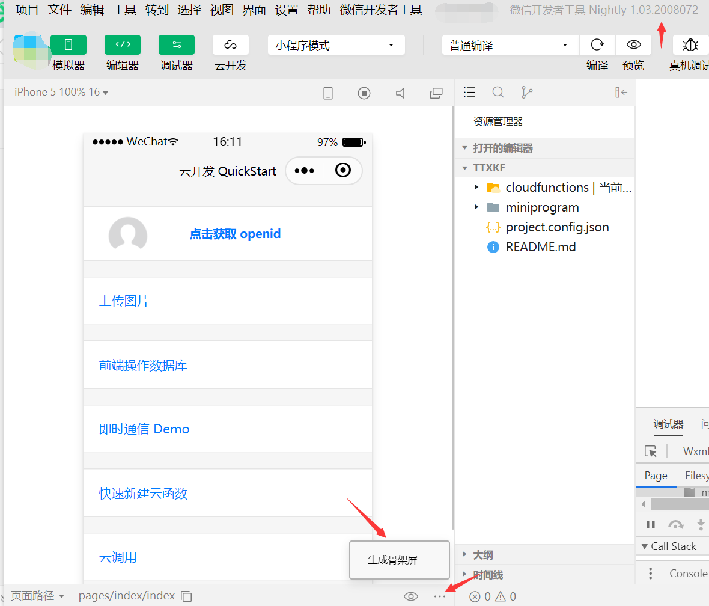Image resolution: width=709 pixels, height=606 pixels.
Task: Open the 选择 menu
Action: 189,10
